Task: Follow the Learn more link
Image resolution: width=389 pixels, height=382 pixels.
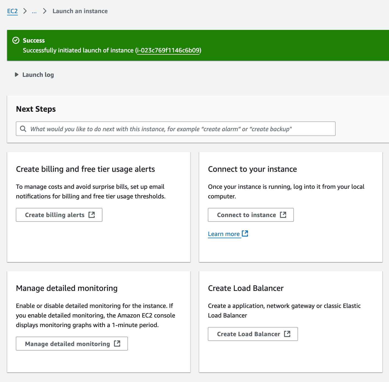Action: click(224, 234)
